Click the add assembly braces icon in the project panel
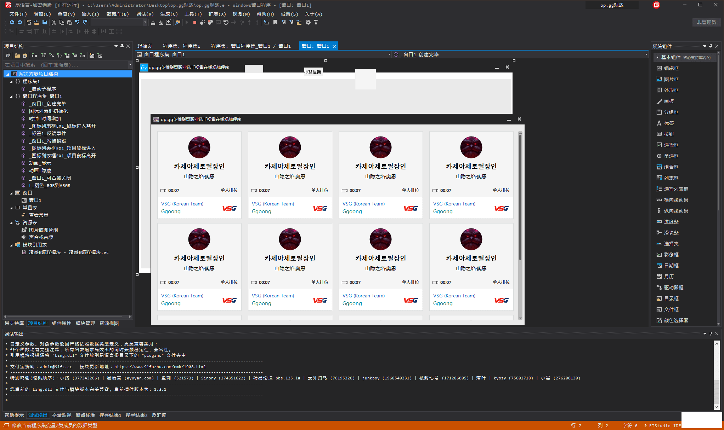Viewport: 724px width, 430px height. [x=59, y=55]
